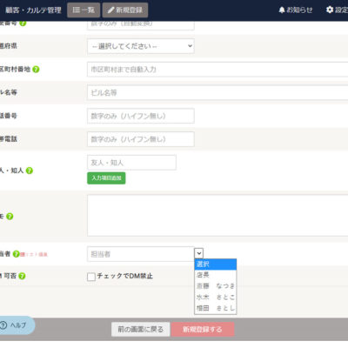Click help icon beside 友人・知人 label
Image resolution: width=348 pixels, height=348 pixels.
click(30, 171)
